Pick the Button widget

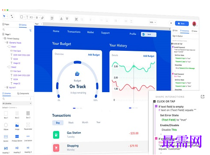click(x=6, y=138)
